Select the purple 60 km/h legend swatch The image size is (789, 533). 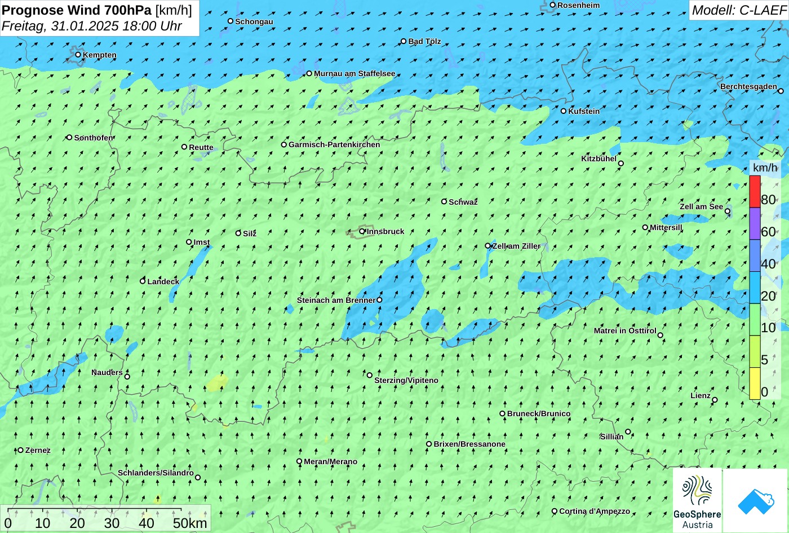[x=755, y=224]
